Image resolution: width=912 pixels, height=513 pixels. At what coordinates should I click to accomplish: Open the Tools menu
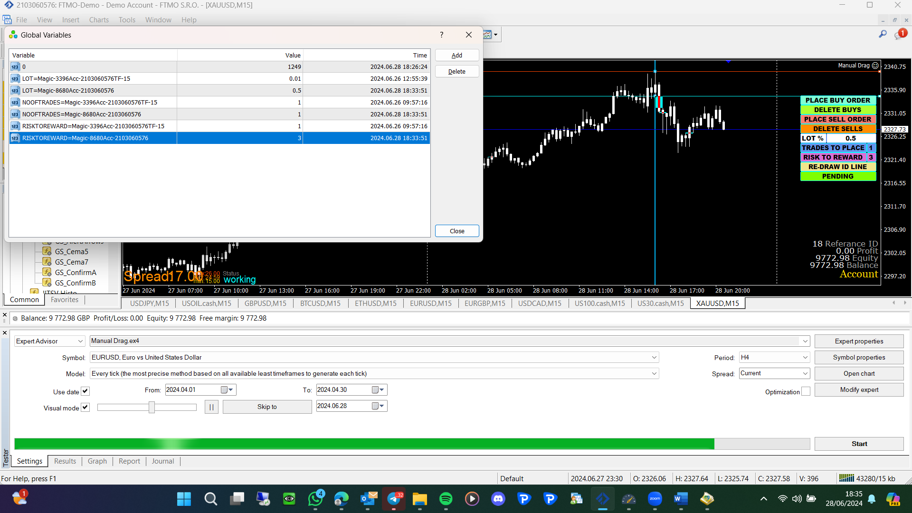(127, 20)
